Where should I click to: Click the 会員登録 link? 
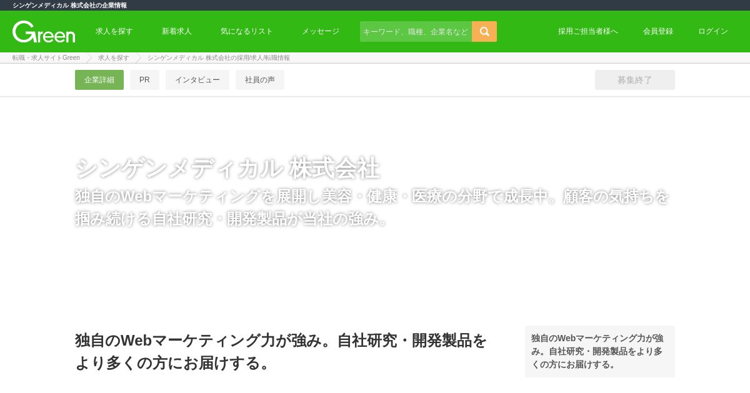(658, 31)
